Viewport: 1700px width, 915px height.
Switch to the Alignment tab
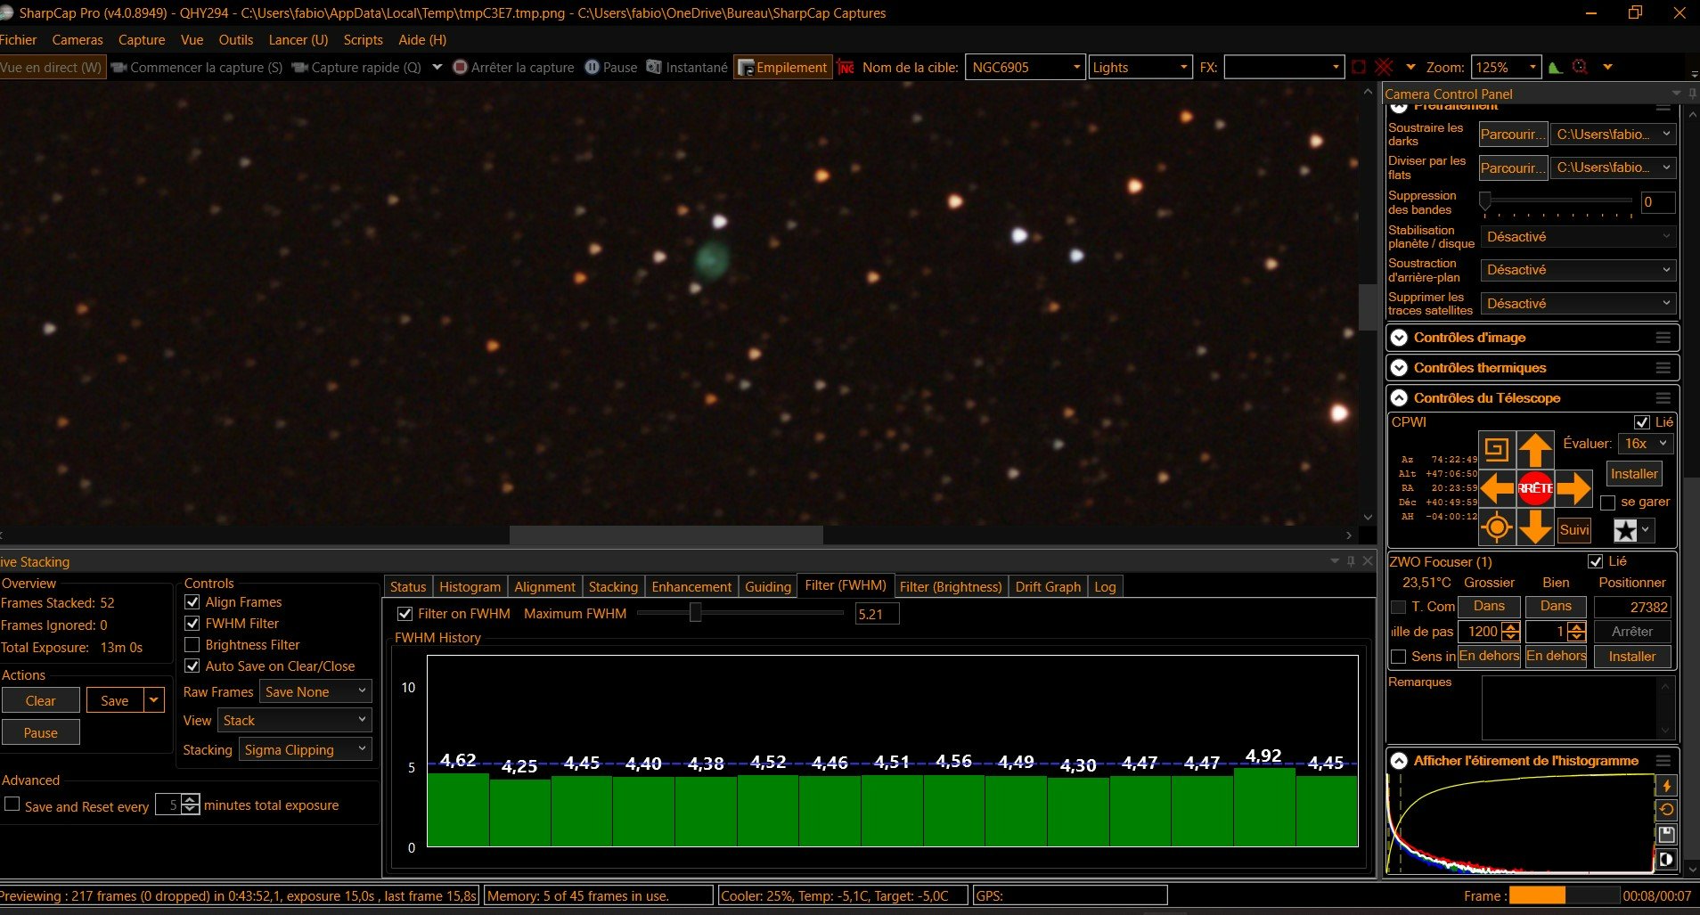[x=544, y=586]
